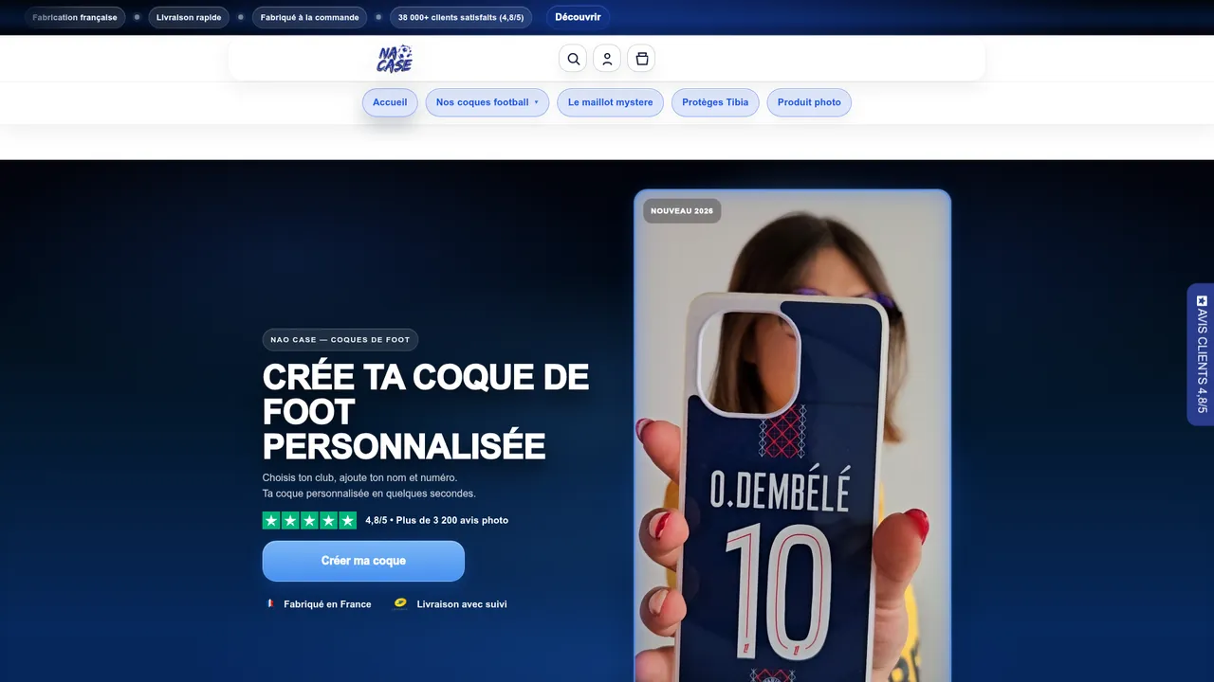Click the NOUVEAU 2026 badge
Image resolution: width=1214 pixels, height=682 pixels.
pyautogui.click(x=682, y=211)
